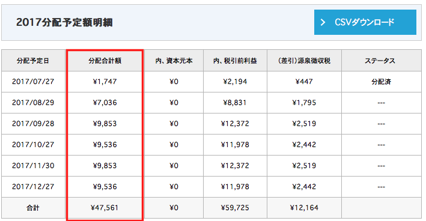The height and width of the screenshot is (221, 426).
Task: Click the --- status in 2017/12/27 row
Action: [x=381, y=187]
